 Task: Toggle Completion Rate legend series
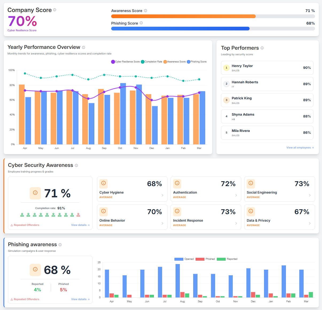point(152,62)
